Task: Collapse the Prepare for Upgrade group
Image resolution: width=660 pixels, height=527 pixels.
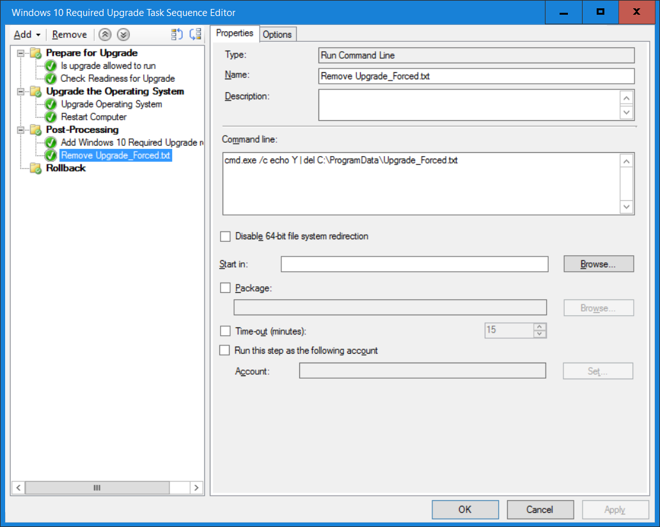Action: coord(20,54)
